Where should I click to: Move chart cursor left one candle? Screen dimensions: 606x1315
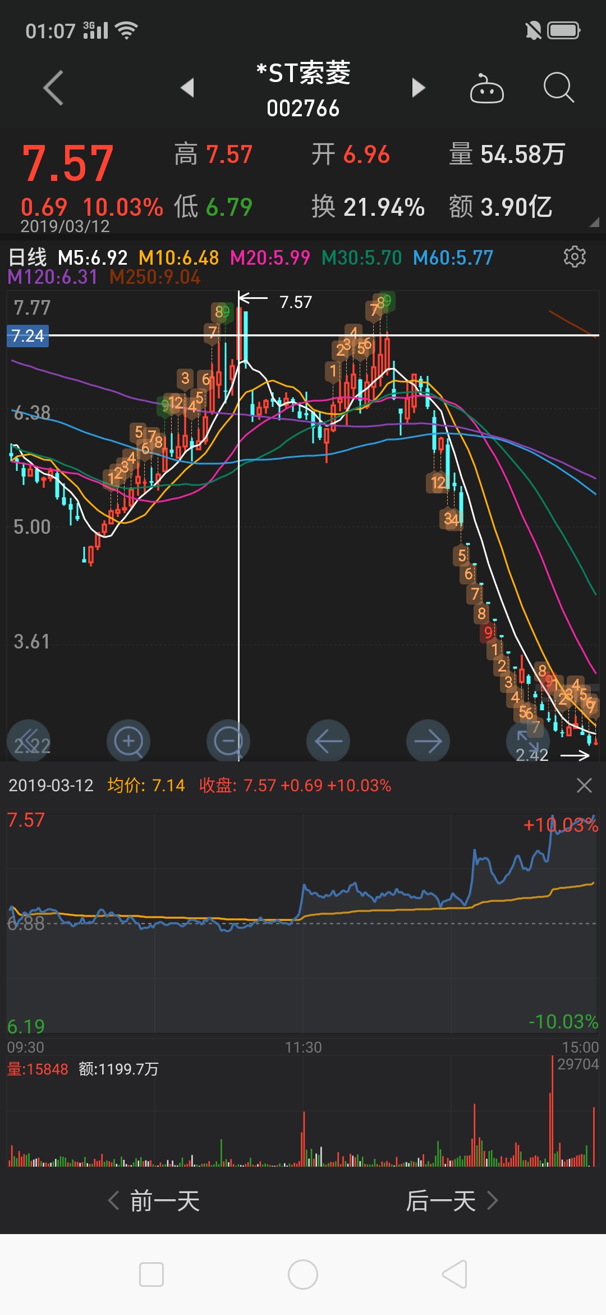pyautogui.click(x=328, y=741)
